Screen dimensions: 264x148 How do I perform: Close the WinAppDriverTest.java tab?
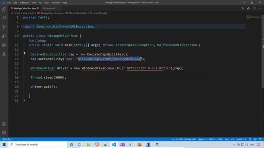coord(38,8)
